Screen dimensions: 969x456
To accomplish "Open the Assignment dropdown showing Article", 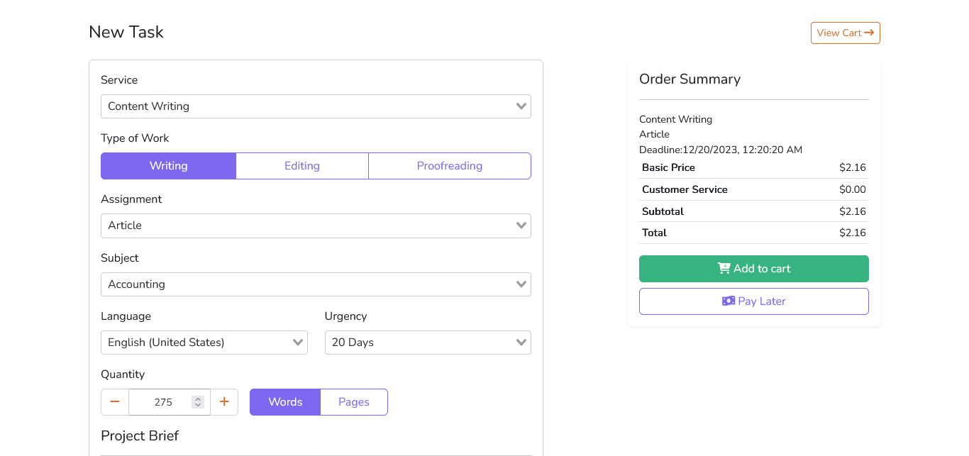I will click(316, 226).
